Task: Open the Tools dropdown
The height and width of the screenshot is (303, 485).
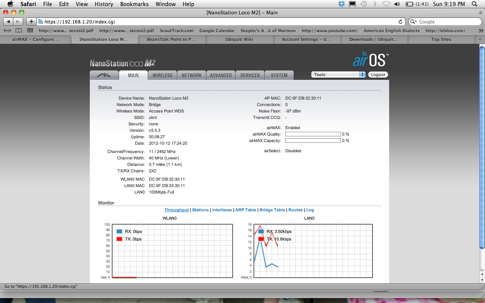Action: (339, 75)
